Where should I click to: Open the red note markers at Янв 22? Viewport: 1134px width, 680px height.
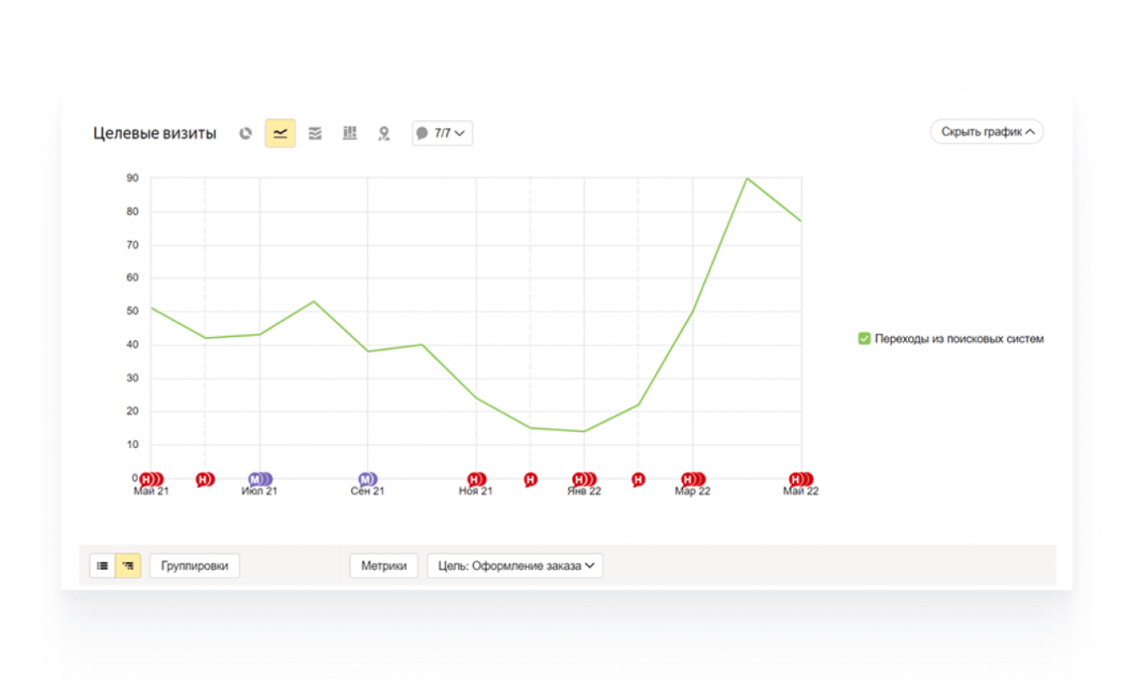click(584, 479)
